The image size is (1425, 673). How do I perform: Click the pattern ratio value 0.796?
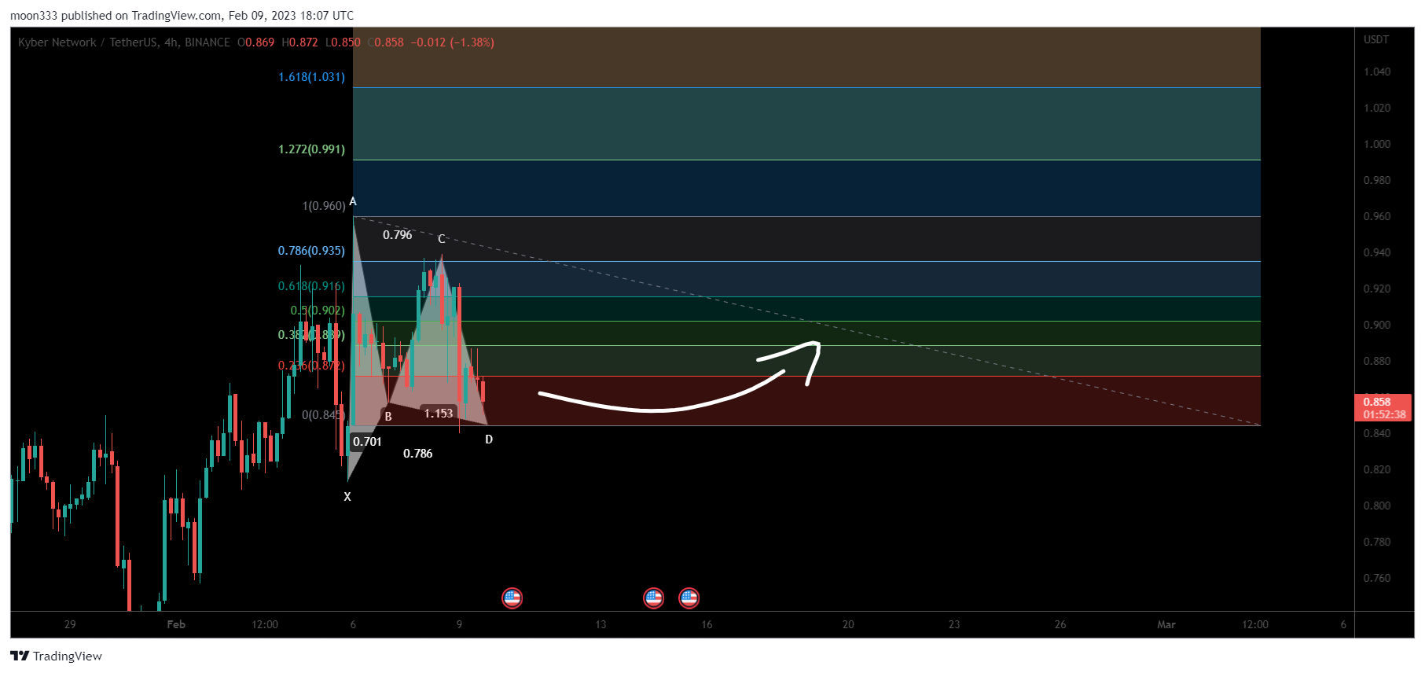(397, 235)
